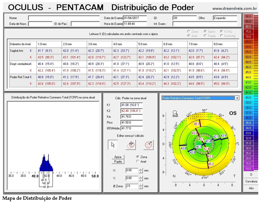Click the Ø Zona input 2.5
The width and height of the screenshot is (259, 202).
coord(132,186)
